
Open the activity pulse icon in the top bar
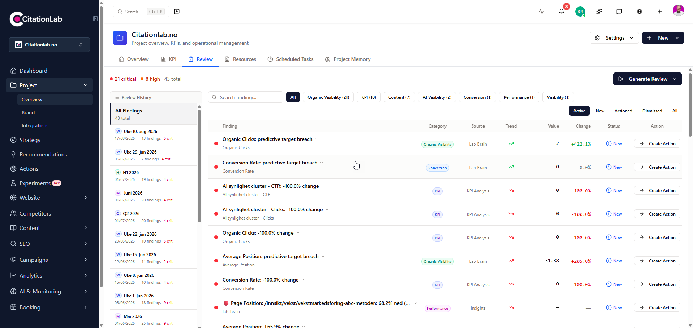click(x=541, y=12)
